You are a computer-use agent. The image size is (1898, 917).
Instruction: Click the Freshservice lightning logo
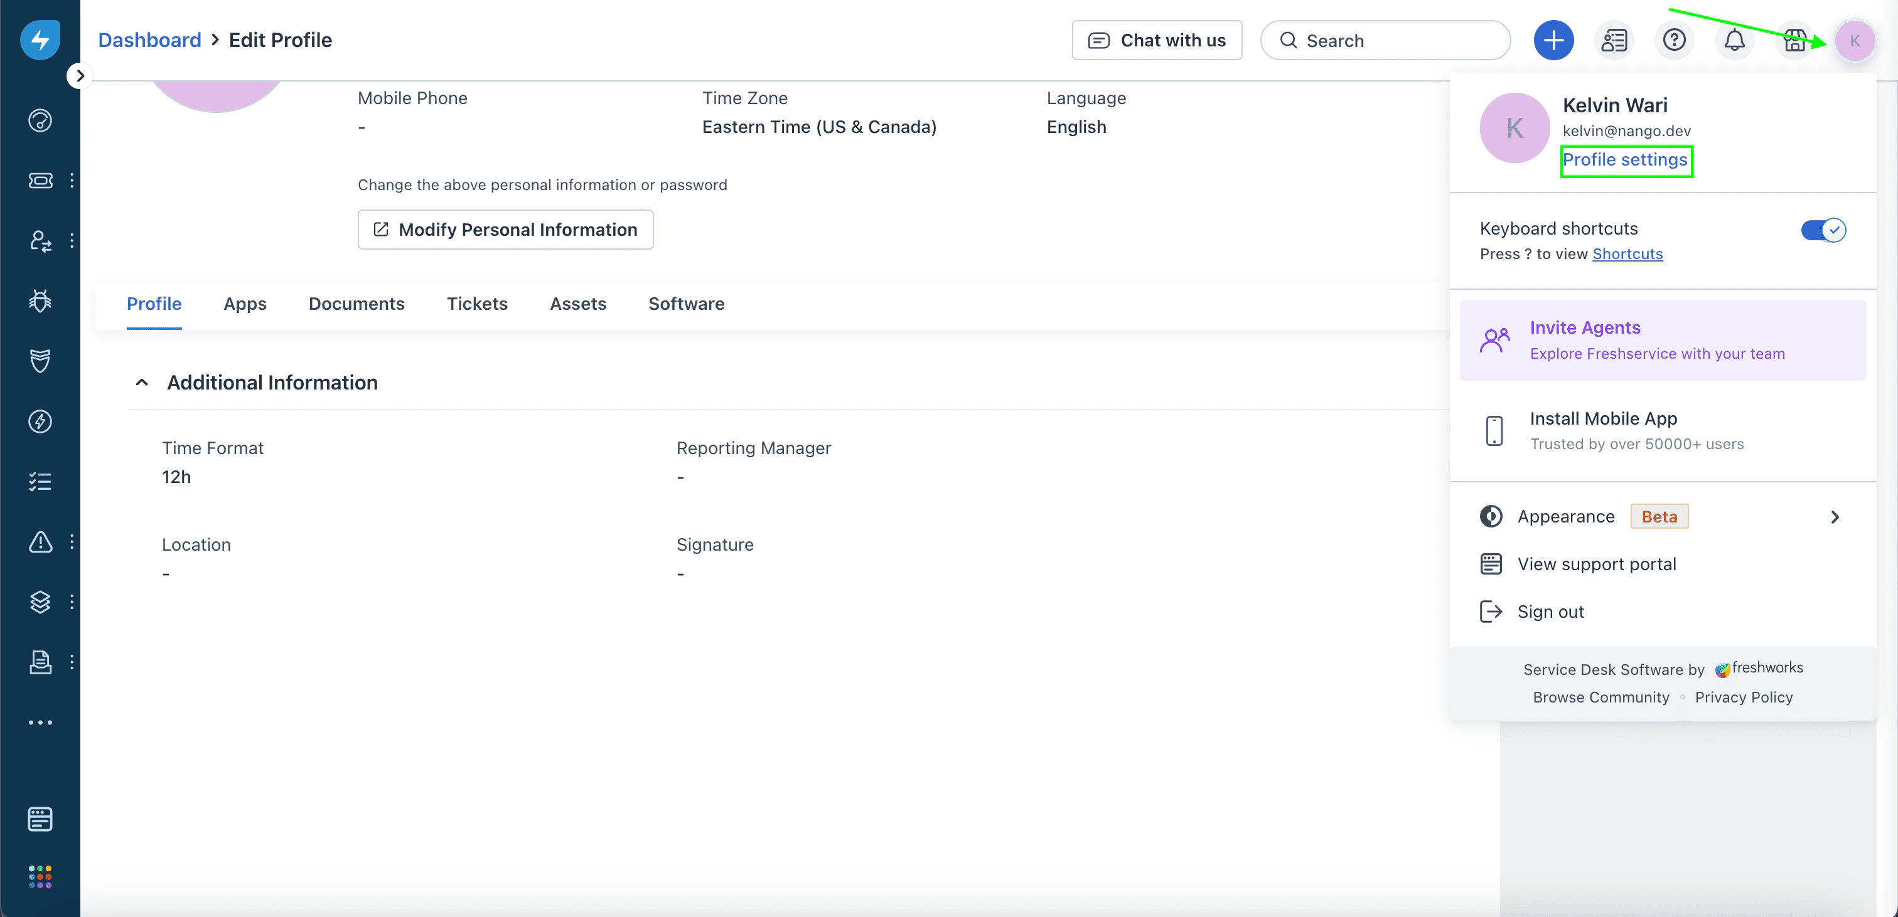(40, 40)
